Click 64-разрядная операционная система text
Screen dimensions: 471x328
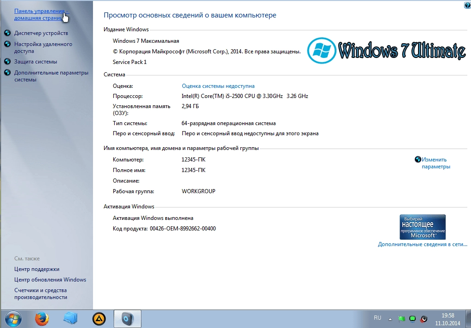click(x=228, y=123)
